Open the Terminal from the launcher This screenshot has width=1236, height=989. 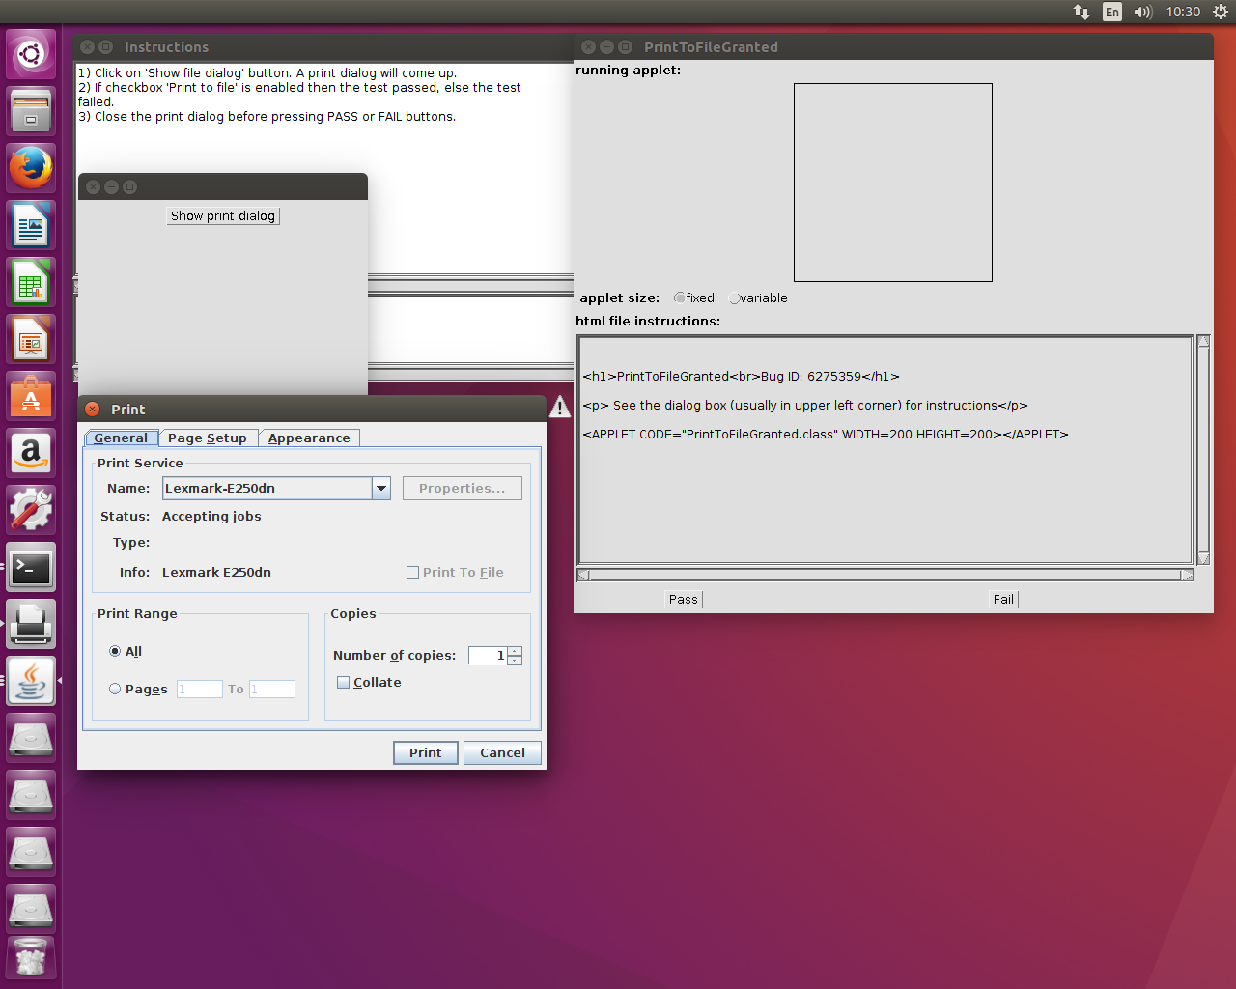[x=31, y=568]
